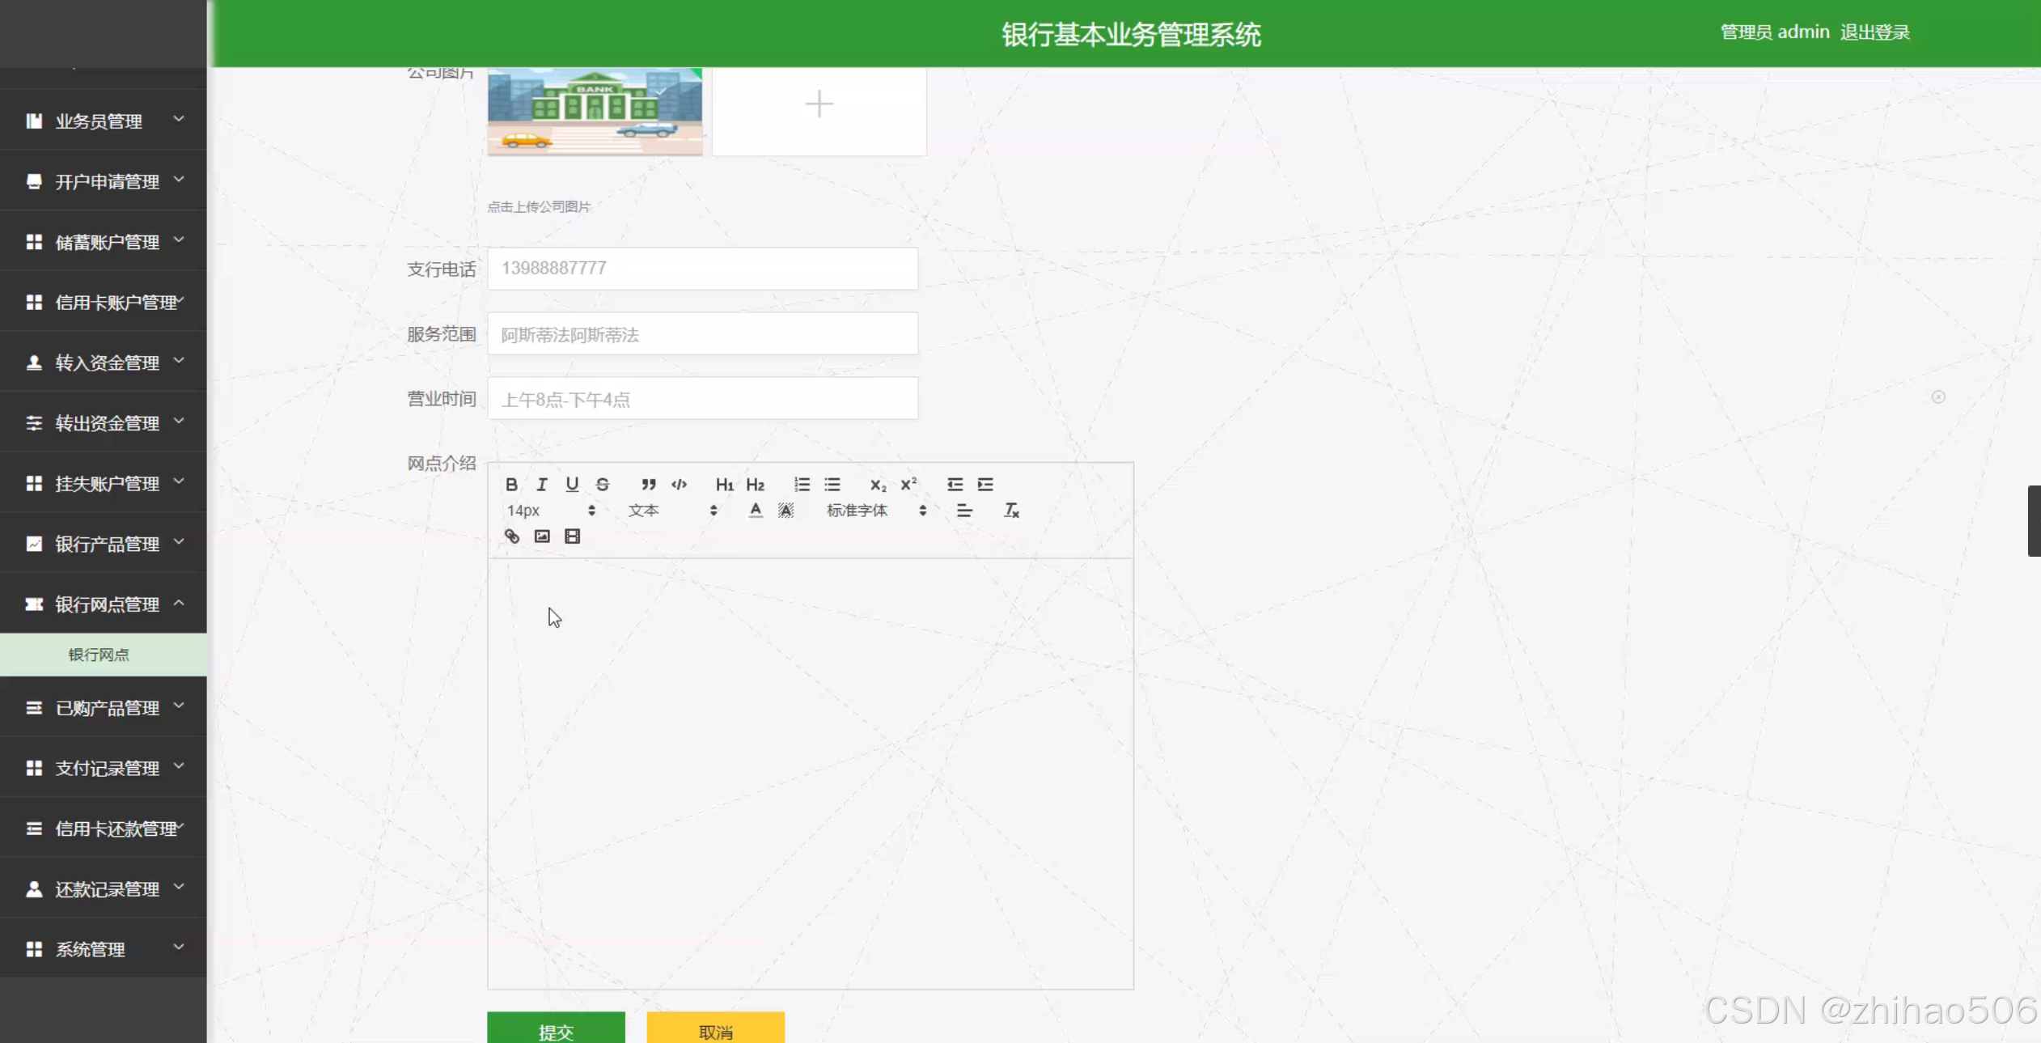Insert an image with the editor image icon
Viewport: 2041px width, 1043px height.
[x=542, y=536]
